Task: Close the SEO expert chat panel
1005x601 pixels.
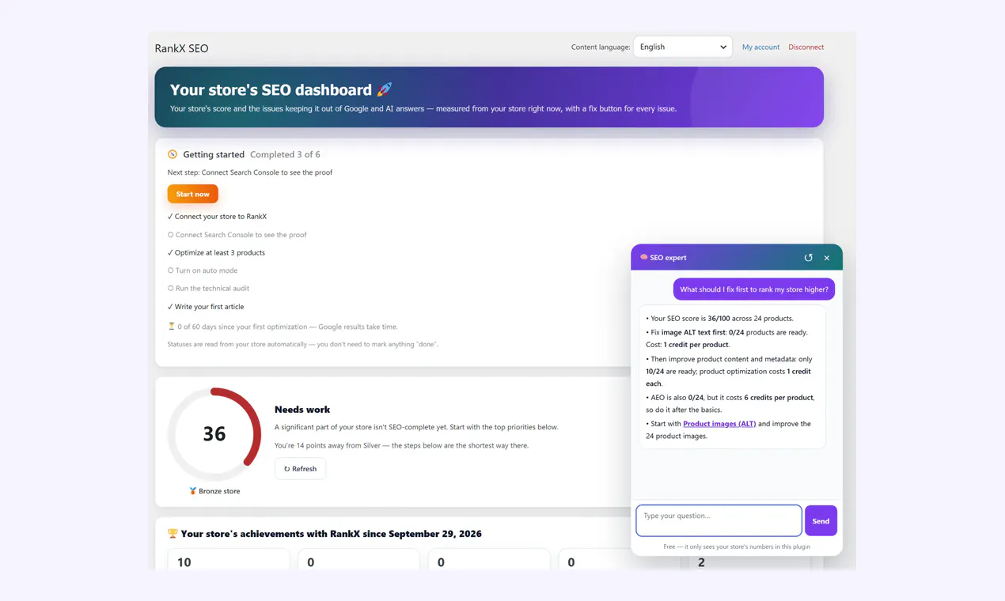Action: [827, 258]
